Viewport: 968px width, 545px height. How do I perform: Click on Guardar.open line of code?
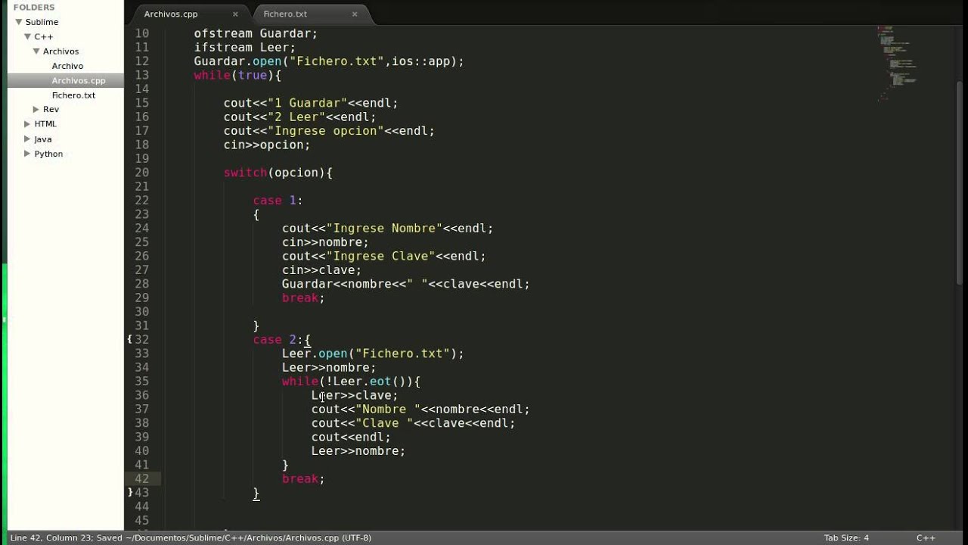point(329,61)
